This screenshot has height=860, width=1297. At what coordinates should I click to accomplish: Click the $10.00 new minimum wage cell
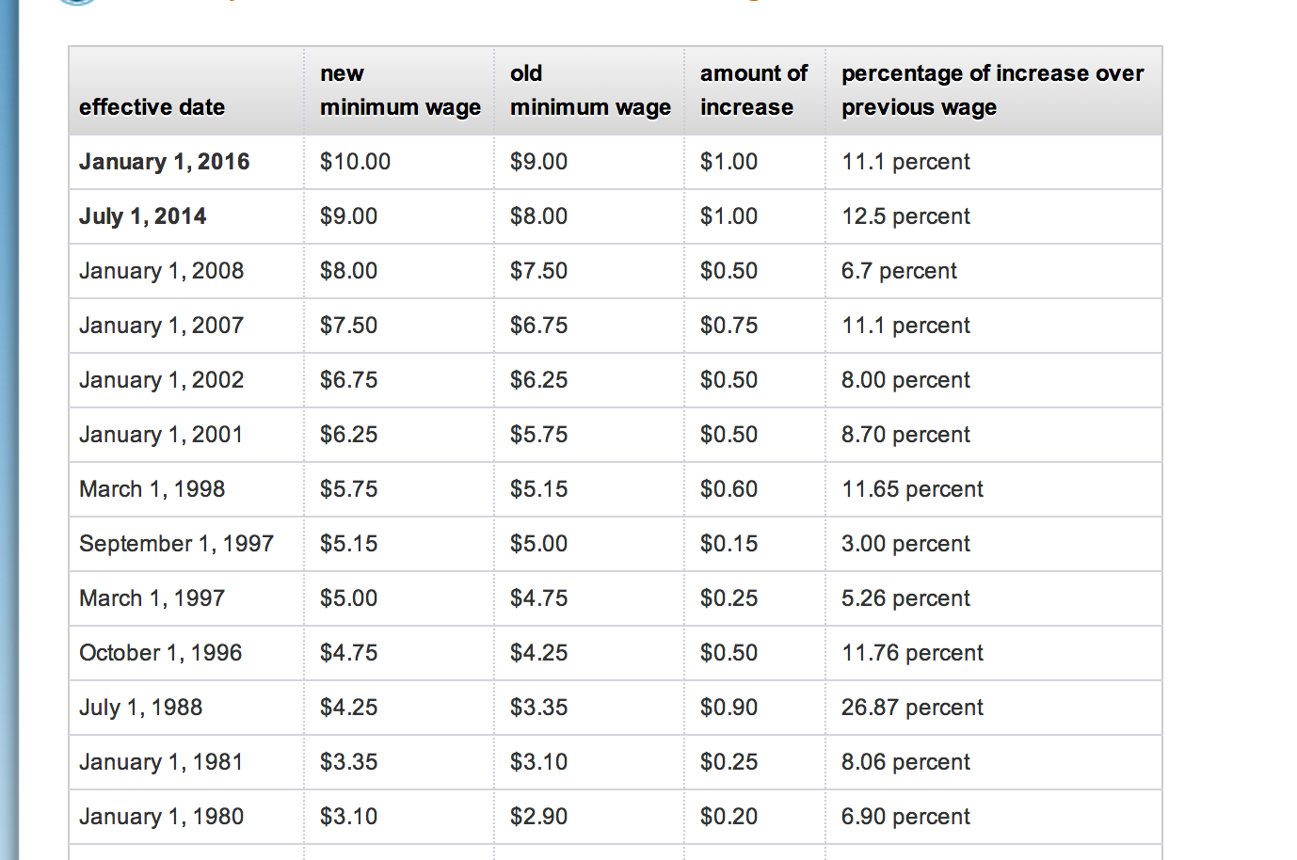tap(355, 162)
